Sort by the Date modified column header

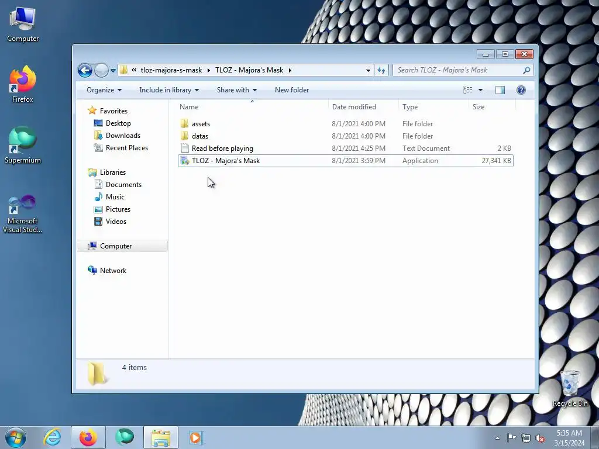coord(363,107)
